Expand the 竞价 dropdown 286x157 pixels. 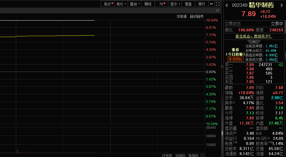tap(121, 4)
